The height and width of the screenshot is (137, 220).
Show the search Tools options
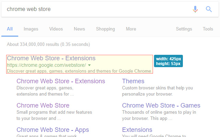208,29
